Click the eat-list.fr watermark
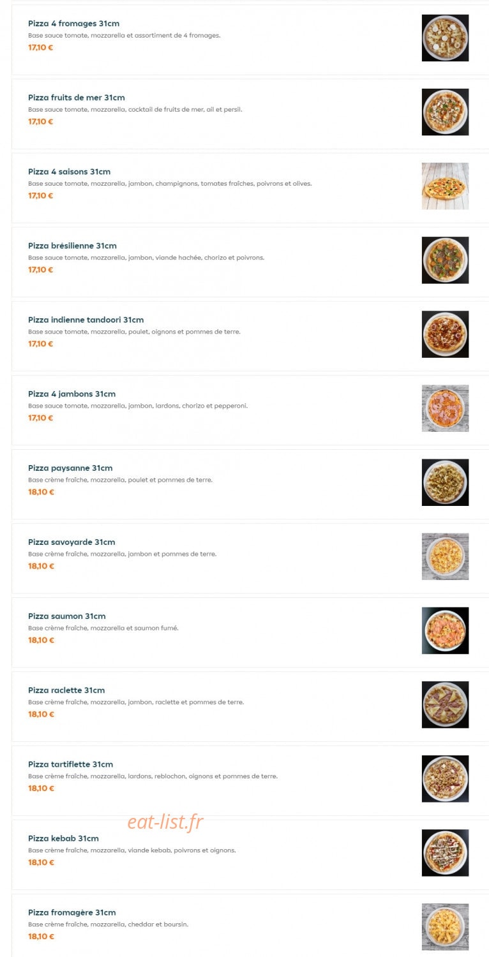This screenshot has width=489, height=957. click(x=165, y=822)
